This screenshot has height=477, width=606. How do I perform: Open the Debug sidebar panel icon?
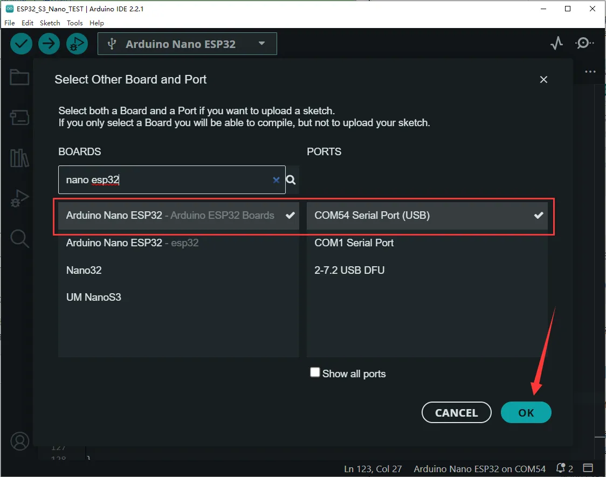click(19, 198)
